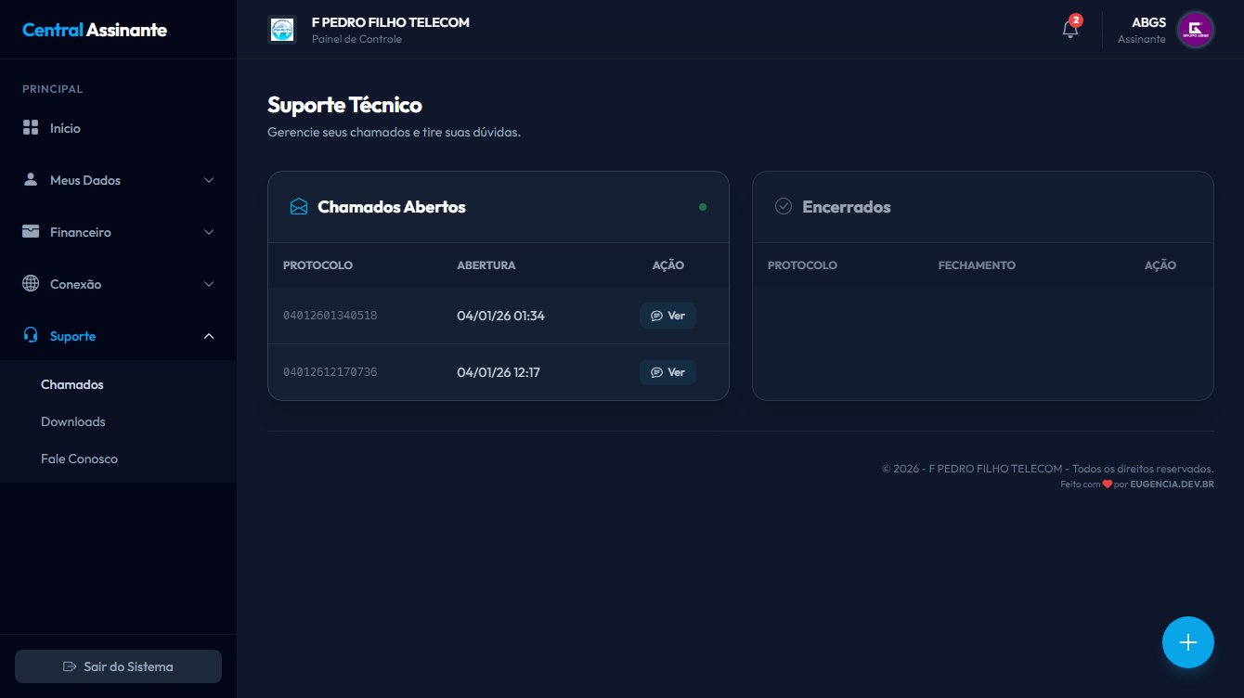This screenshot has height=698, width=1244.
Task: Expand the Conexão submenu chevron
Action: coord(209,284)
